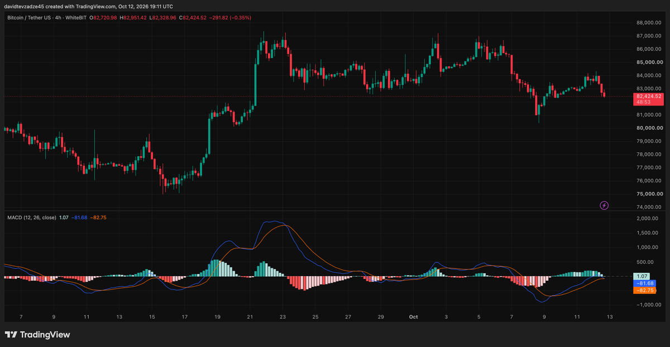Click the 15 date label on time axis
This screenshot has width=670, height=347.
tap(151, 317)
